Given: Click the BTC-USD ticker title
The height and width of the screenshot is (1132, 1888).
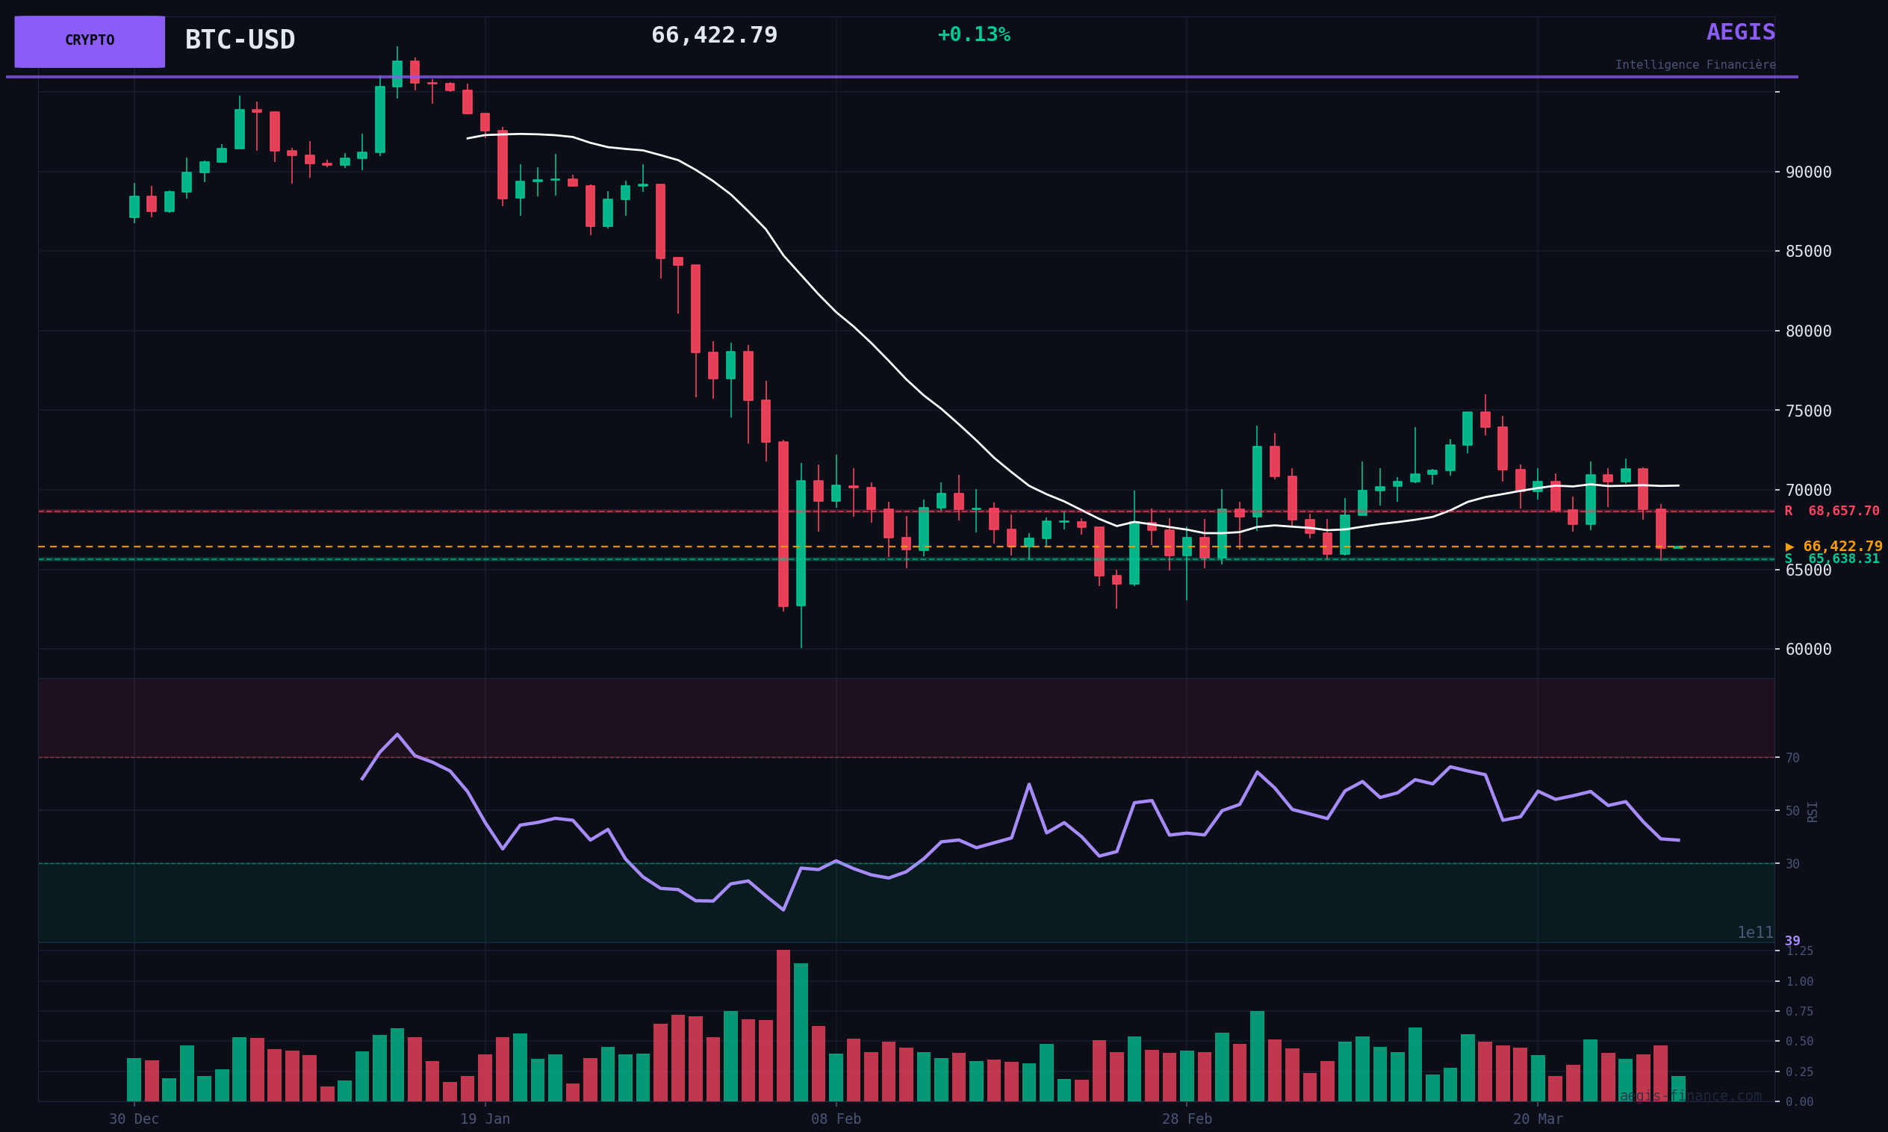Looking at the screenshot, I should [240, 40].
